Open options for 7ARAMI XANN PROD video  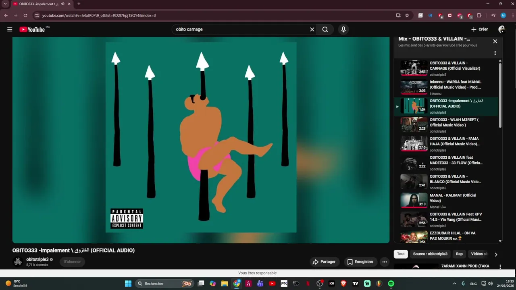500,267
